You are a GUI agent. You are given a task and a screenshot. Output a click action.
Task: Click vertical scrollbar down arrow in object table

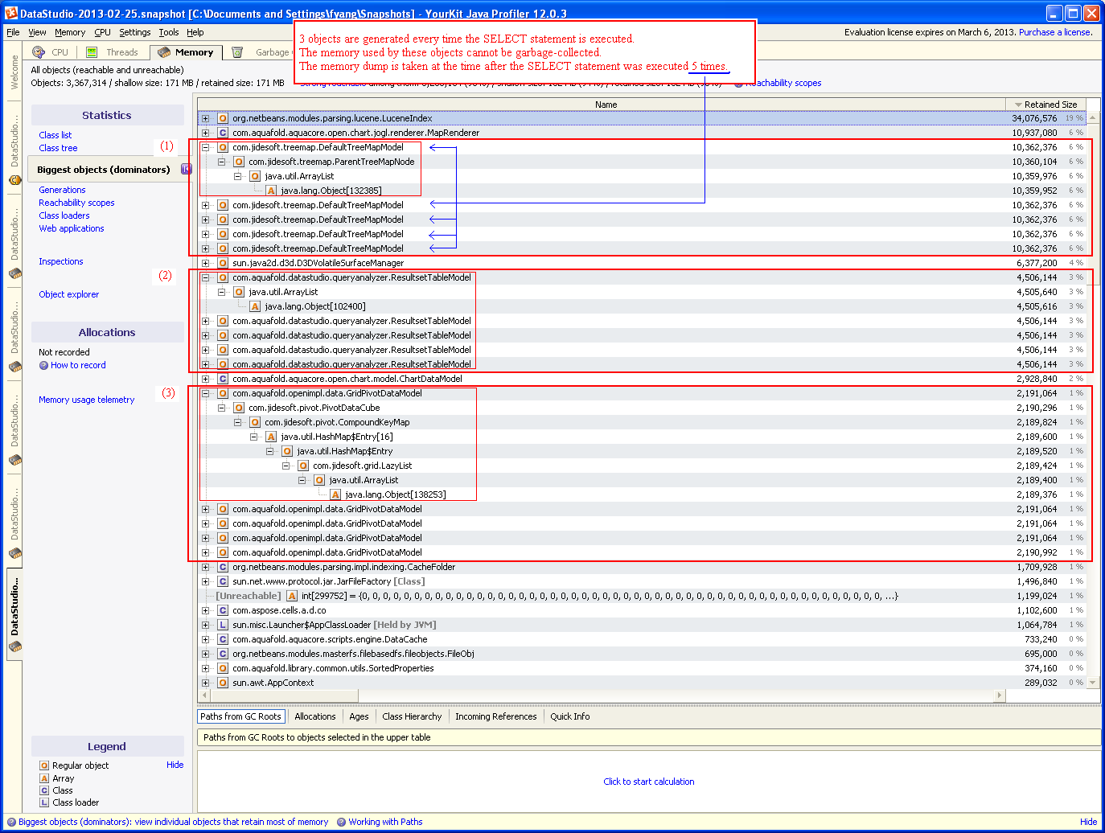(1092, 683)
